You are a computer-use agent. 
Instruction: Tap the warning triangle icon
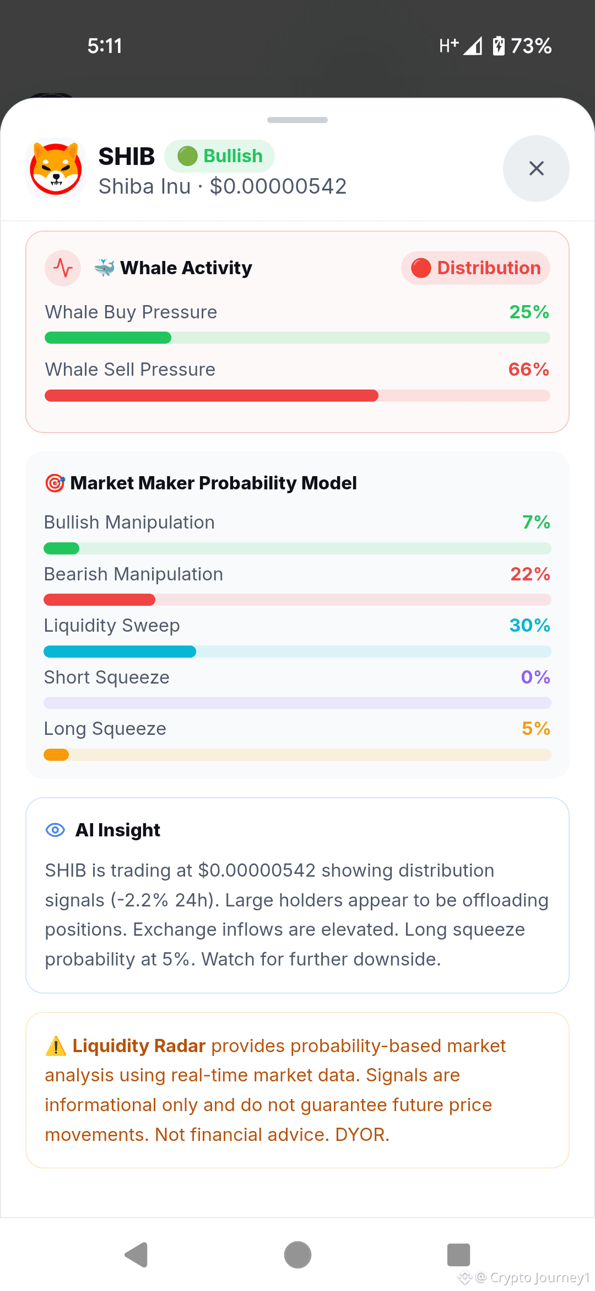[56, 1046]
